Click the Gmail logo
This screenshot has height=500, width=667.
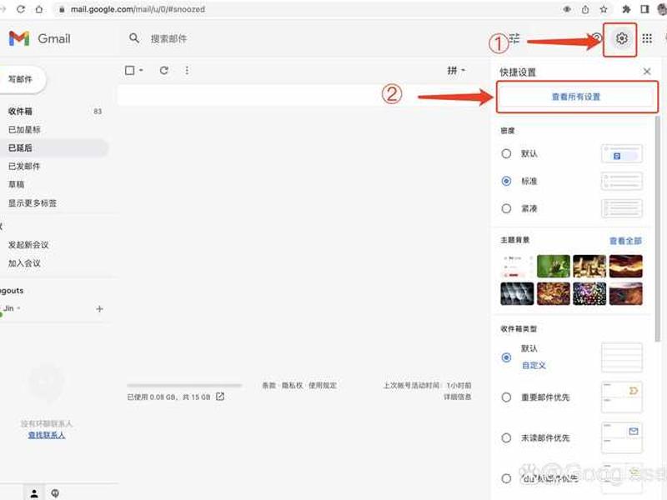(x=39, y=38)
